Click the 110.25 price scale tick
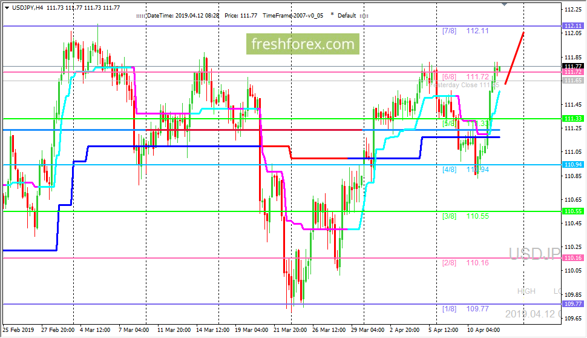The width and height of the screenshot is (587, 338). click(572, 247)
